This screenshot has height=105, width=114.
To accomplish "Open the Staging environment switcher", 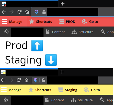I will click(x=68, y=90).
